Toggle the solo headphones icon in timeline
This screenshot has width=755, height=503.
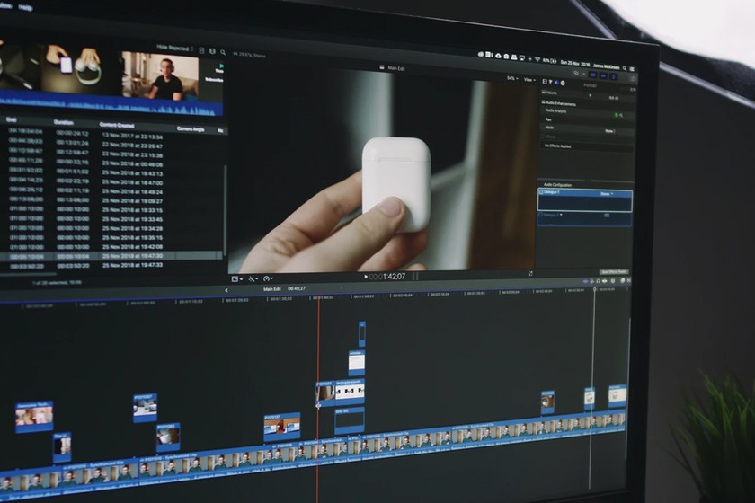[599, 281]
